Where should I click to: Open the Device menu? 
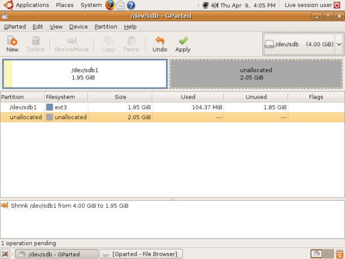(79, 26)
